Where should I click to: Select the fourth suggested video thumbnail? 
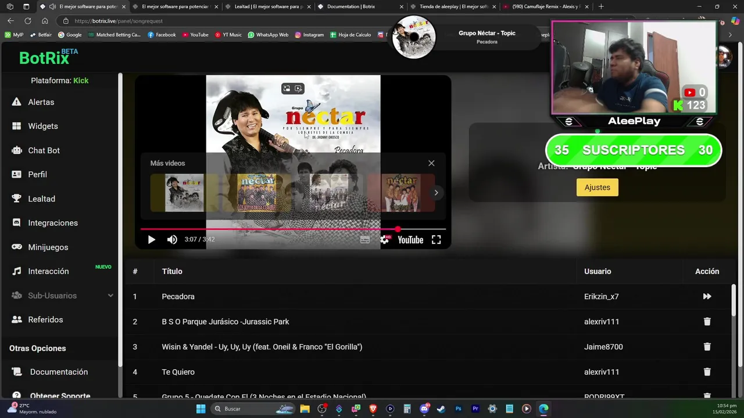click(x=401, y=193)
